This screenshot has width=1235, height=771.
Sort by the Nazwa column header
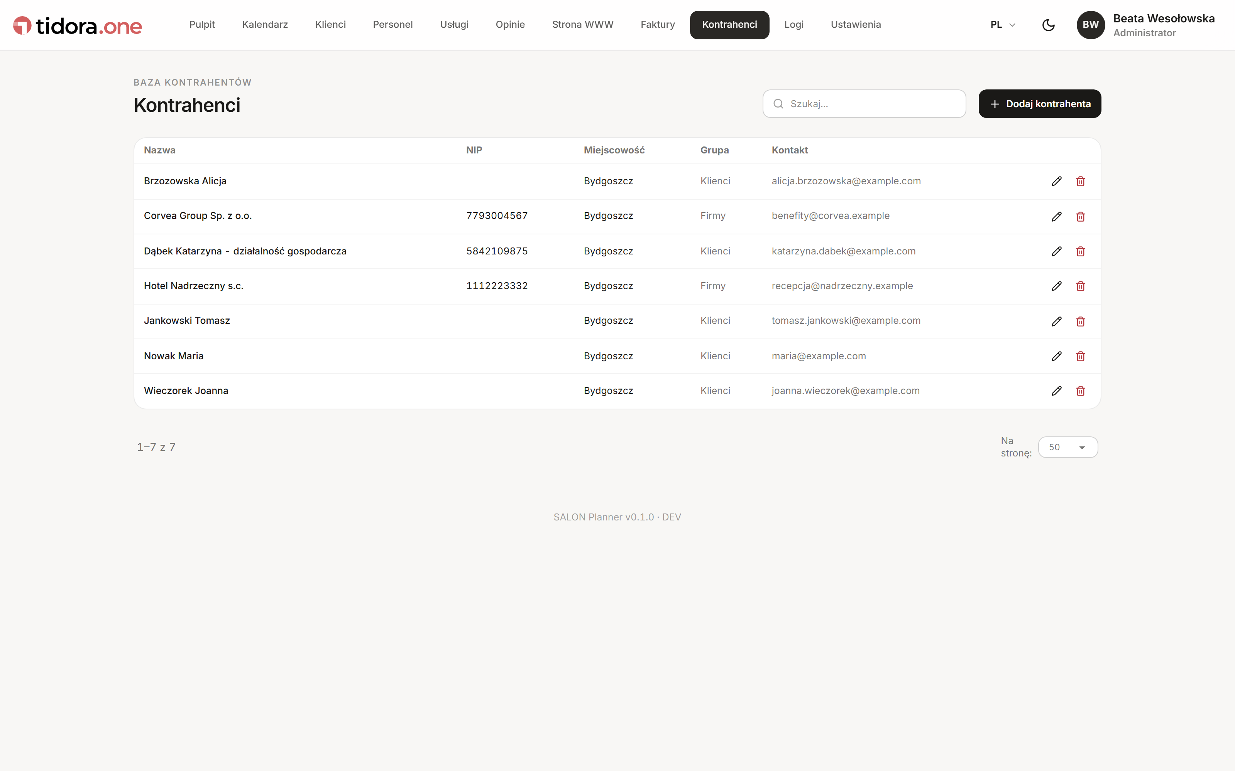[160, 150]
